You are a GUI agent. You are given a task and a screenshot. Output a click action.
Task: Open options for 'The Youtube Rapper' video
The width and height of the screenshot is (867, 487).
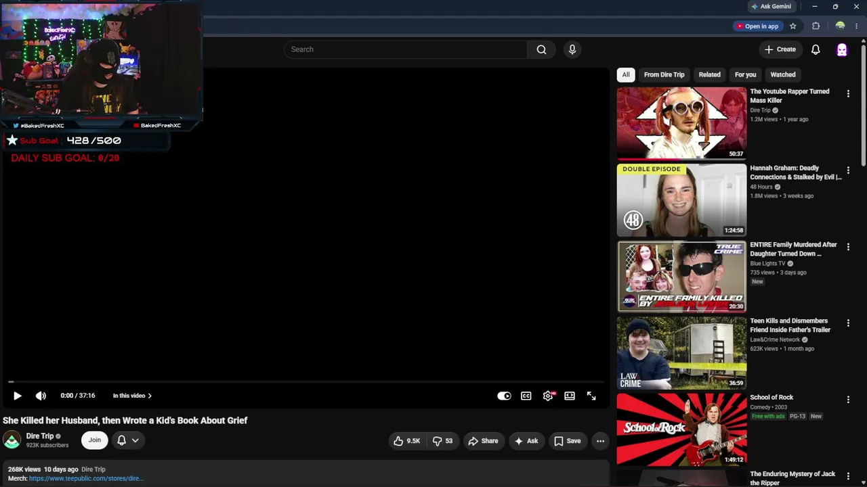848,94
